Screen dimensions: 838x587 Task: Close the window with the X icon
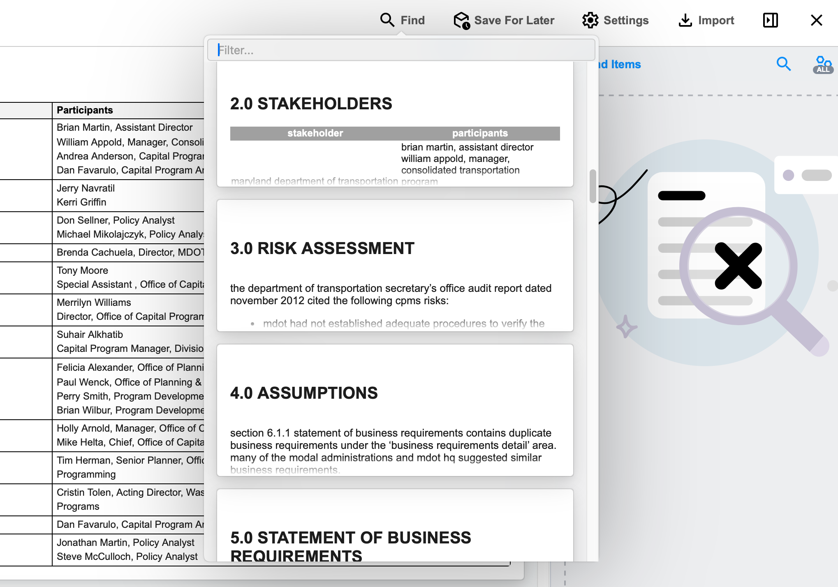click(x=816, y=20)
